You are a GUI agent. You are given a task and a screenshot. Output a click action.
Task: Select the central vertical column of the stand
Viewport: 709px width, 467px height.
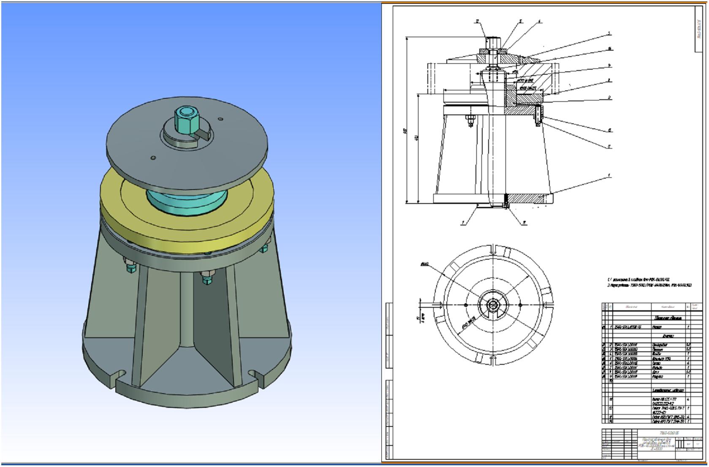coord(187,308)
